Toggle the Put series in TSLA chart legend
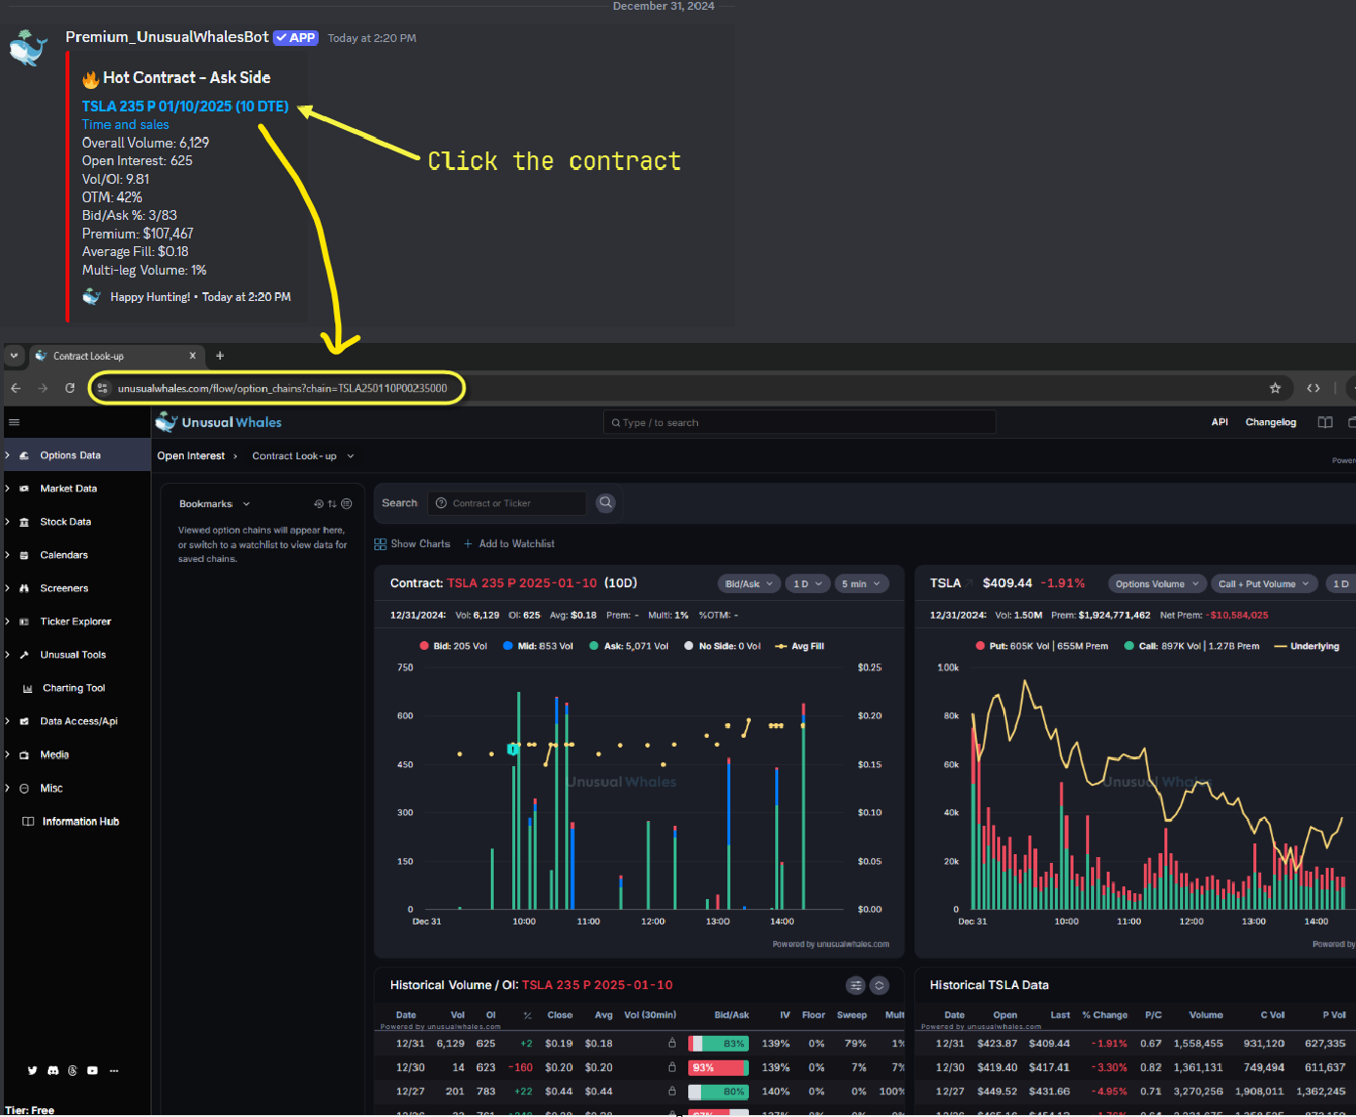The image size is (1356, 1117). [x=1042, y=646]
